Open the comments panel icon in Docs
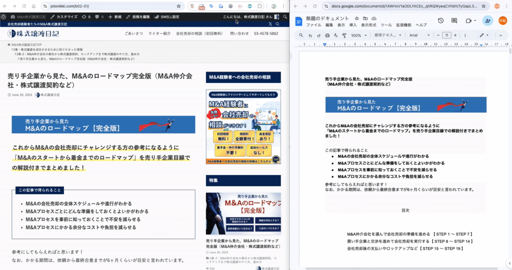Viewport: 512px width, 270px height. click(454, 20)
